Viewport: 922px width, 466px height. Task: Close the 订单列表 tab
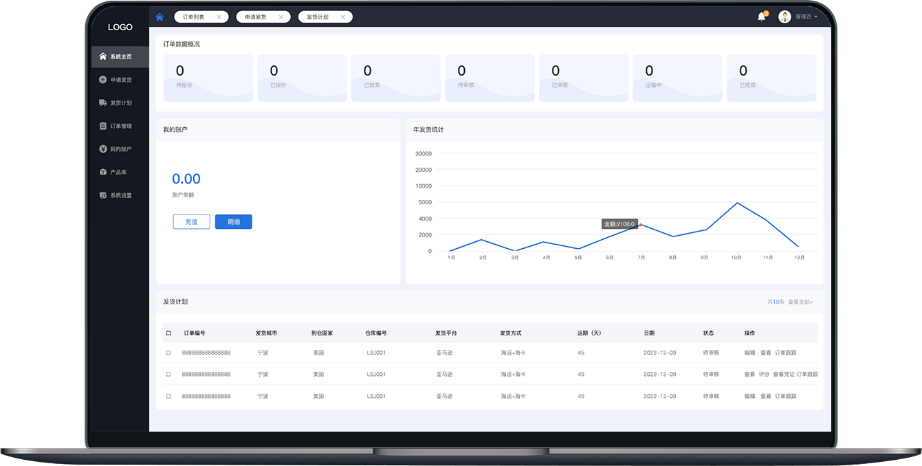(x=219, y=17)
